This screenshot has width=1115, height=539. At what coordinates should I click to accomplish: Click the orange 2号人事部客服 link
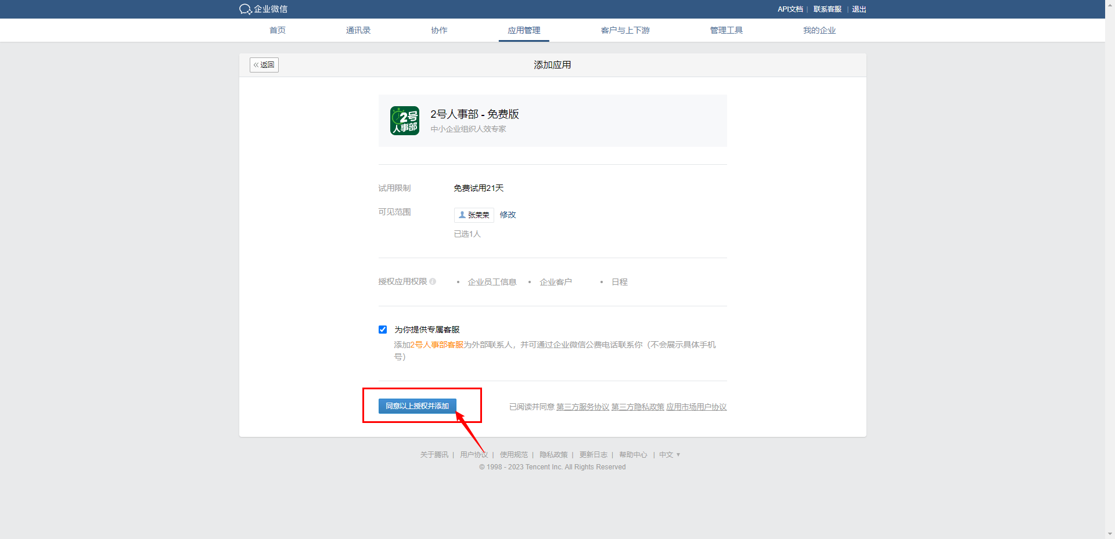tap(437, 345)
